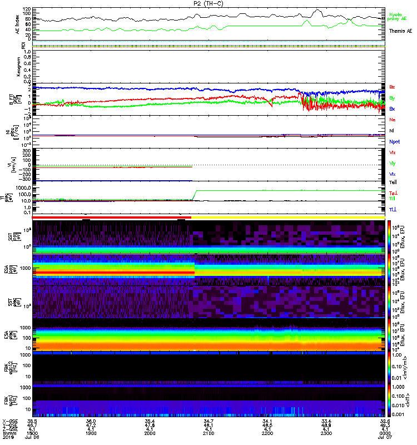Click the 'AE Index' axis label

coord(18,24)
